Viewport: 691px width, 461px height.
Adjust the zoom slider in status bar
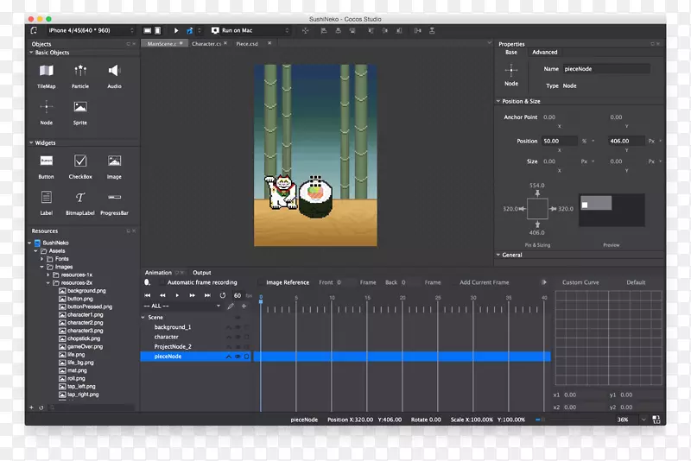click(541, 420)
